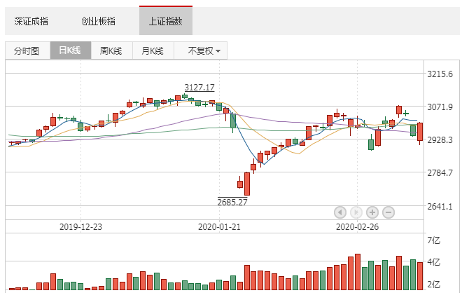Click the 3071.9 price axis value

[440, 107]
